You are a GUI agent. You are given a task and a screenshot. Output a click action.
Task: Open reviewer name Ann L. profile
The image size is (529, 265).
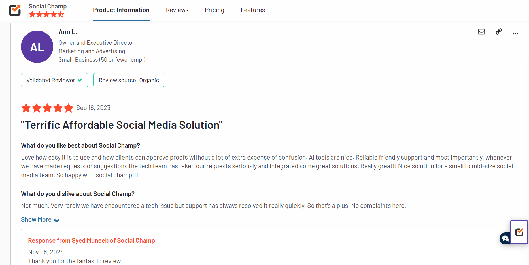pos(68,32)
